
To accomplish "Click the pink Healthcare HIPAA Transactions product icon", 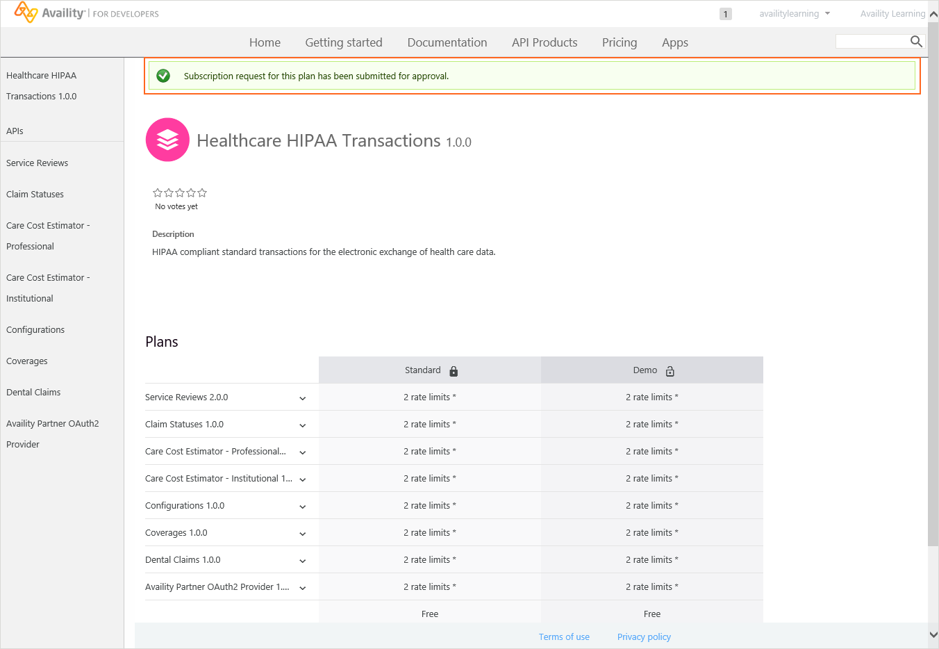I will click(167, 140).
